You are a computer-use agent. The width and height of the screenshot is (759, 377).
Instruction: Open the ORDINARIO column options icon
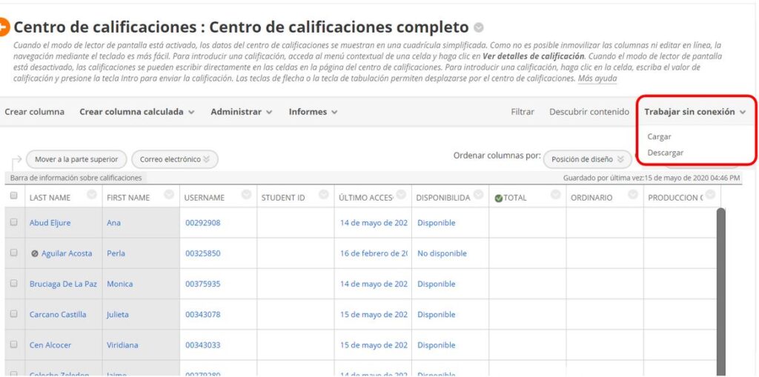(633, 195)
